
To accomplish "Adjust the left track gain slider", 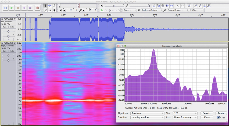I will point(8,31).
